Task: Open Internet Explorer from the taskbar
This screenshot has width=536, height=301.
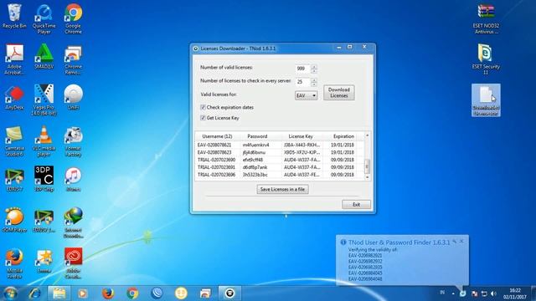Action: 34,293
